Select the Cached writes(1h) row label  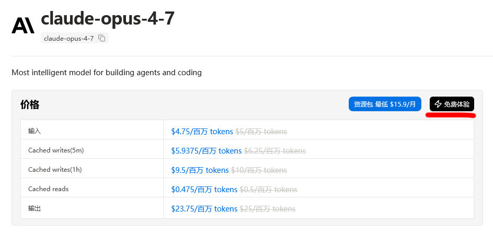(55, 170)
